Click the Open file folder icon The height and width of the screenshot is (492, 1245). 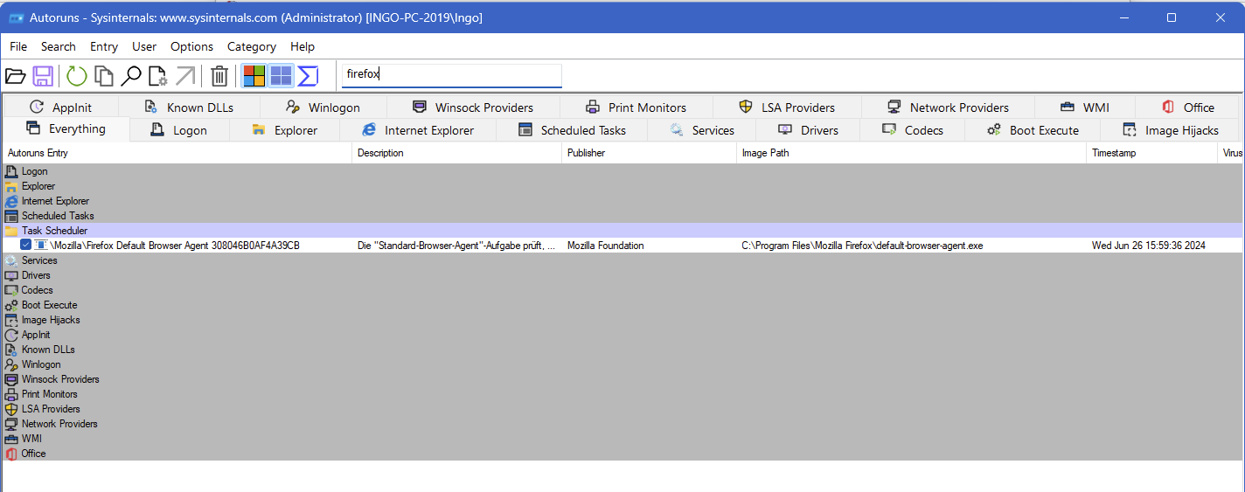coord(15,76)
